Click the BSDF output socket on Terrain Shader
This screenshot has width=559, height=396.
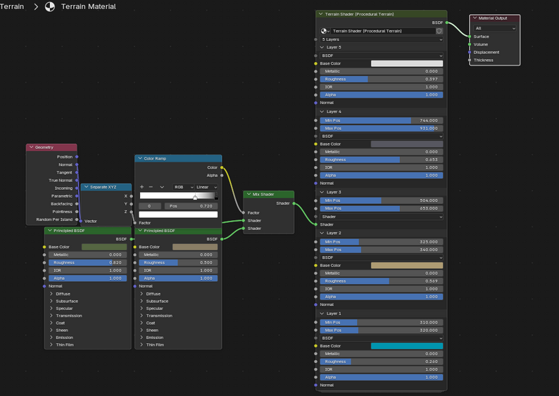(x=447, y=23)
